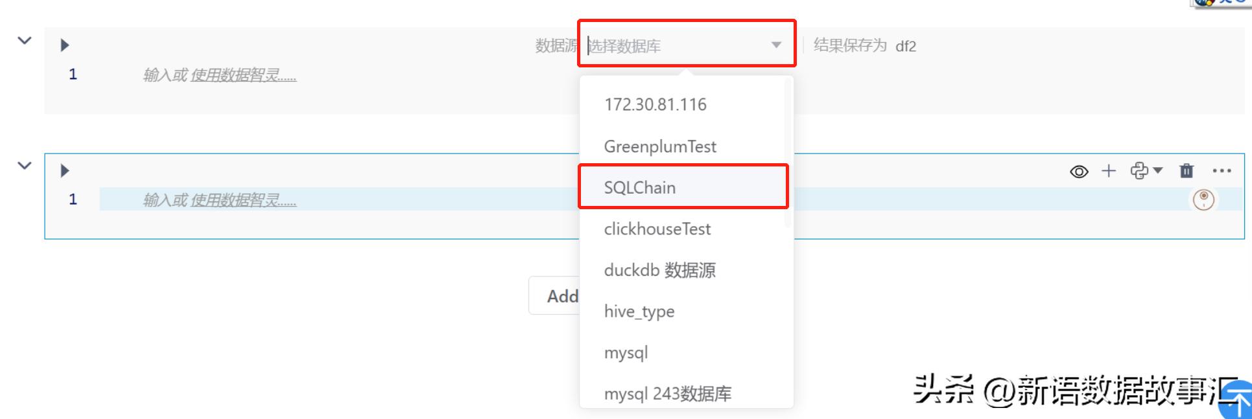Collapse the first cell with its left chevron

click(25, 41)
